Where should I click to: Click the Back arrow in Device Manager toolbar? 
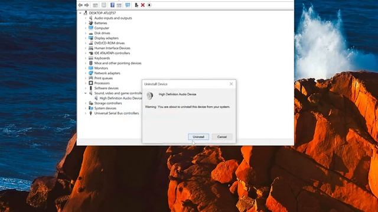click(x=80, y=5)
